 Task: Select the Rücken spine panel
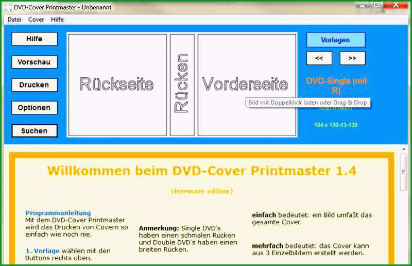pyautogui.click(x=182, y=85)
